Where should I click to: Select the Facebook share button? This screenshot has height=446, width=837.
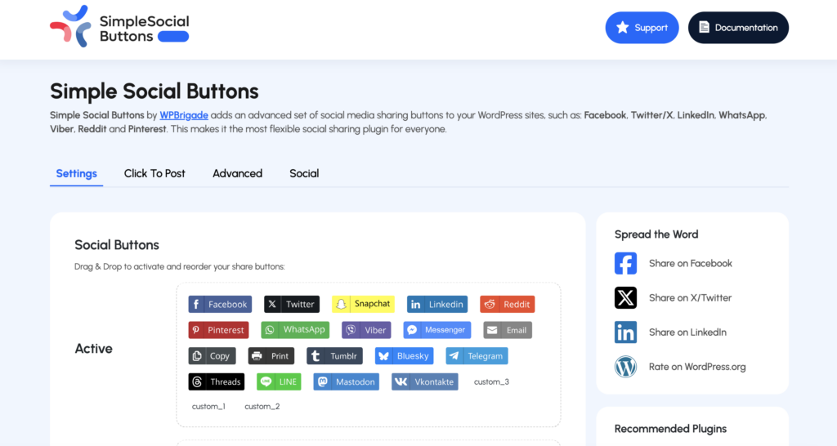click(220, 304)
